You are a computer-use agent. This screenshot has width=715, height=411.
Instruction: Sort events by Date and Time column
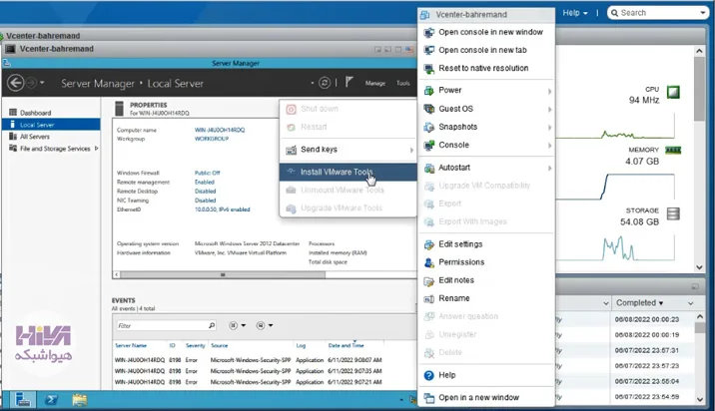click(346, 345)
